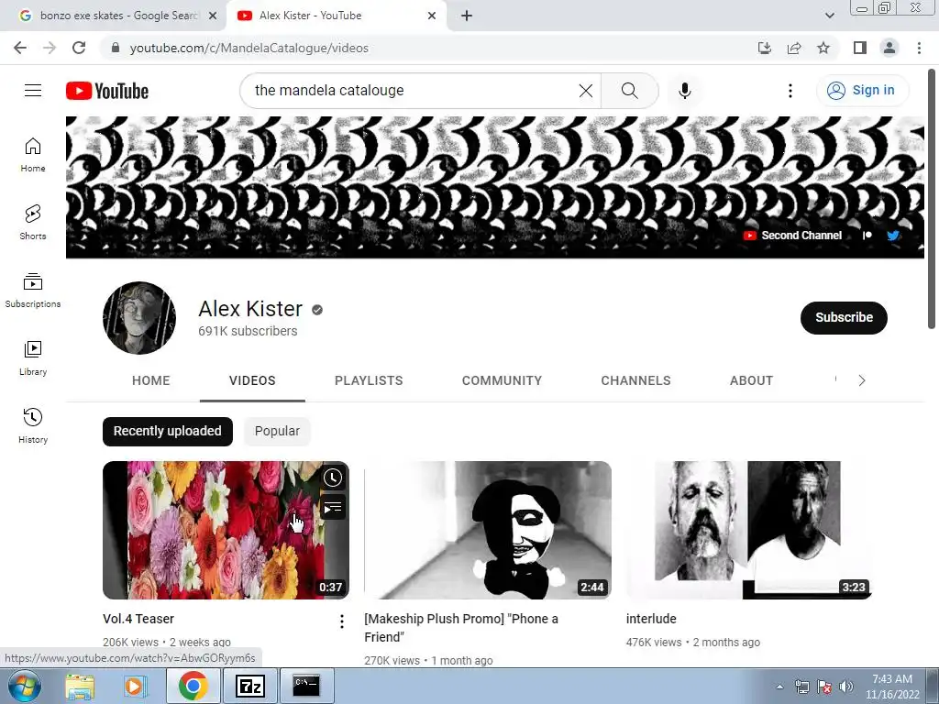
Task: Open a new browser tab
Action: pos(467,16)
